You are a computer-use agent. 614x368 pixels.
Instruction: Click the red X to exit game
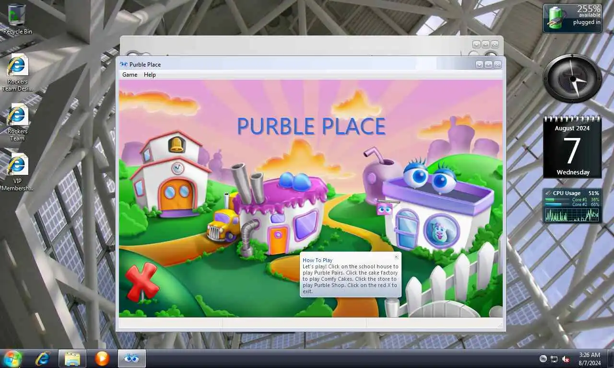[142, 282]
